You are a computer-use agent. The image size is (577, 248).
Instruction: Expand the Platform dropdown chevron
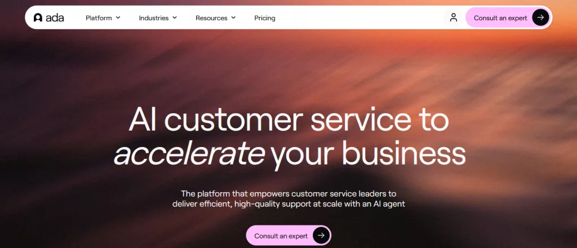click(118, 17)
